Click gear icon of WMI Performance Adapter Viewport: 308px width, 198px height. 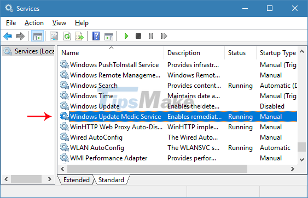point(64,158)
